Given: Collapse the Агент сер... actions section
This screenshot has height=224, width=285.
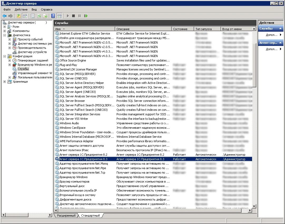Looking at the screenshot, I should (280, 43).
